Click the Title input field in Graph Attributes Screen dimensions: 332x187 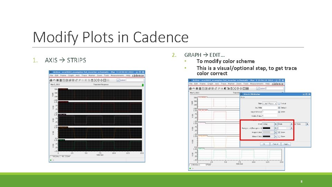tap(269, 104)
